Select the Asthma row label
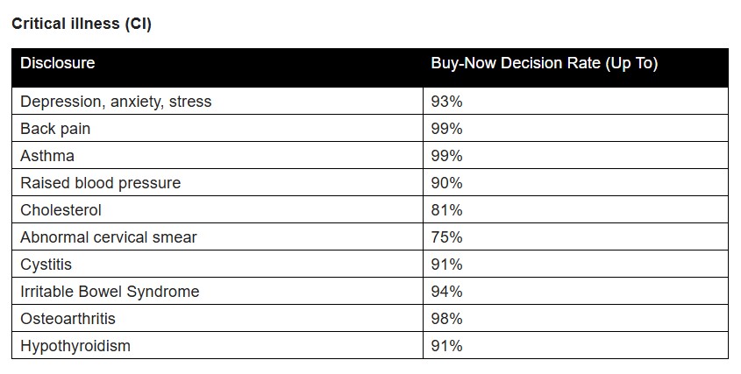 pyautogui.click(x=47, y=156)
